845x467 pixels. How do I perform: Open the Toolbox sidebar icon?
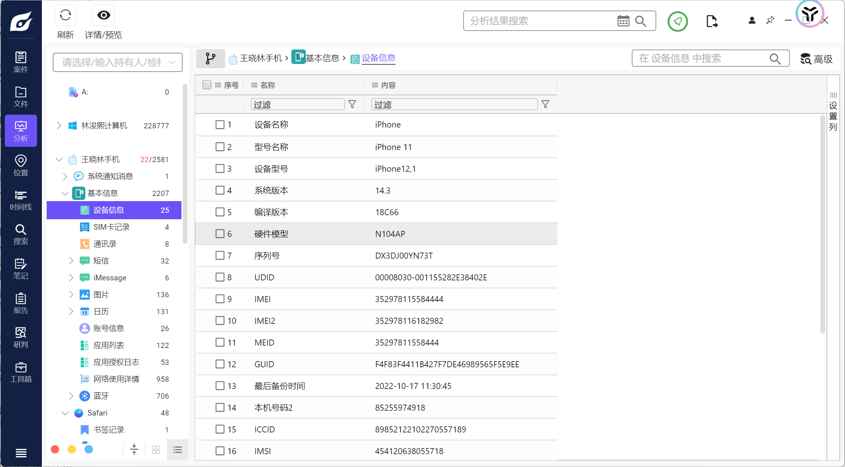pos(21,372)
